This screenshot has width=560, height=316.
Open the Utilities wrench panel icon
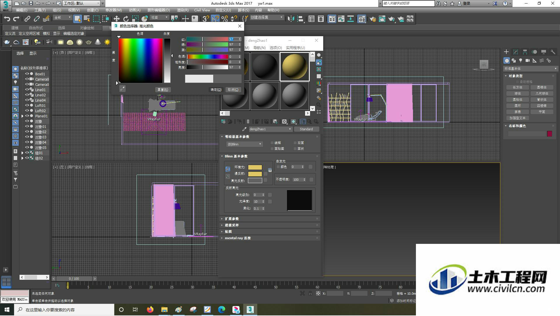553,52
